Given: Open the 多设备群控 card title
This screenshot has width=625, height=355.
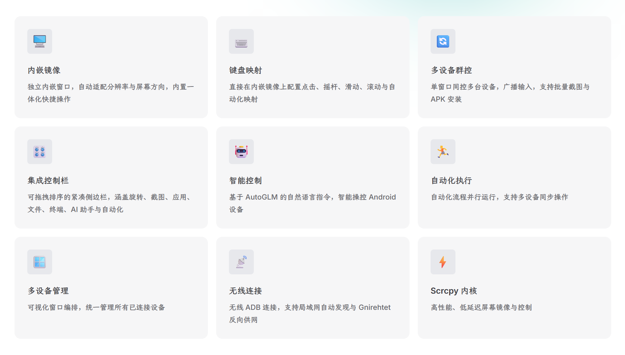Looking at the screenshot, I should [452, 70].
